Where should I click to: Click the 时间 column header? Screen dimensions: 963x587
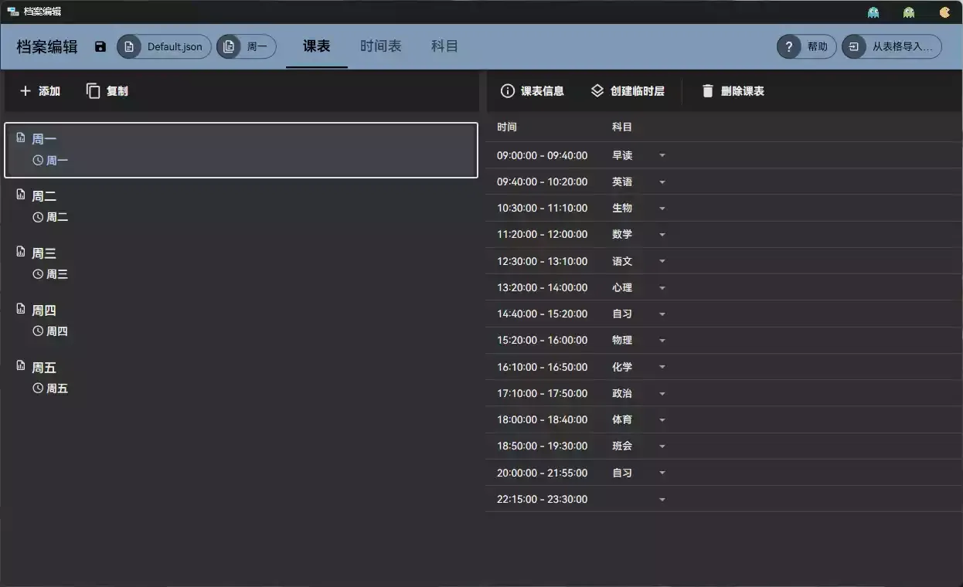(507, 127)
